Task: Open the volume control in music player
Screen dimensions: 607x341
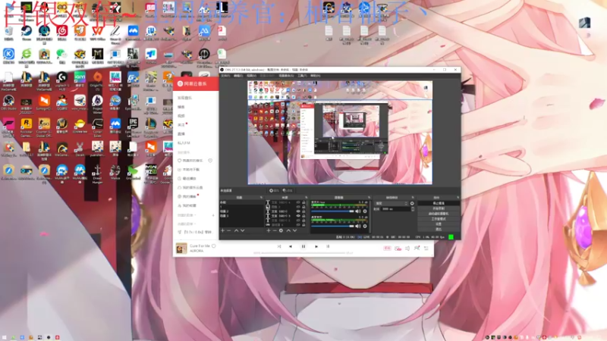Action: [407, 249]
